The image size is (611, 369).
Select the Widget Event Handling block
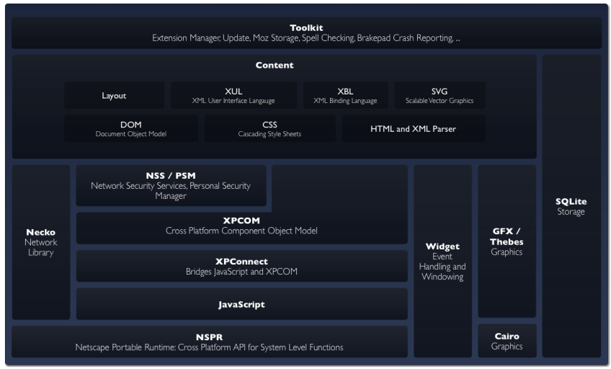(442, 261)
